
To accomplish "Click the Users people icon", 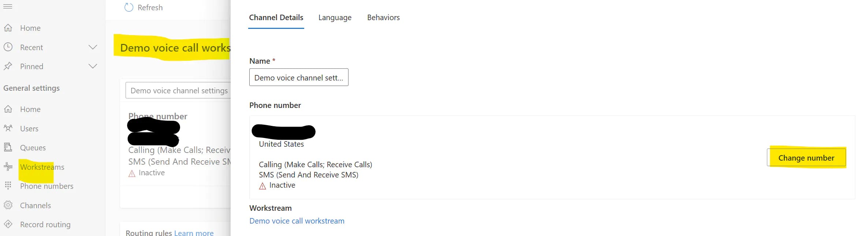I will [x=8, y=128].
